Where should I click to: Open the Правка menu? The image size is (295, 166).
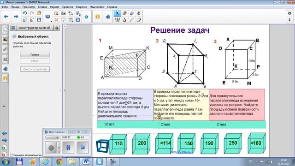15,7
